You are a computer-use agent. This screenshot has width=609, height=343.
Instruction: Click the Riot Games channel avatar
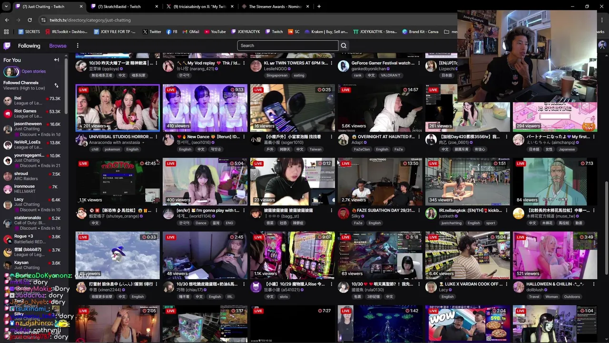click(7, 113)
